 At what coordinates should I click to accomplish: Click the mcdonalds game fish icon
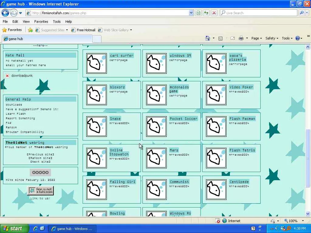pos(156,95)
